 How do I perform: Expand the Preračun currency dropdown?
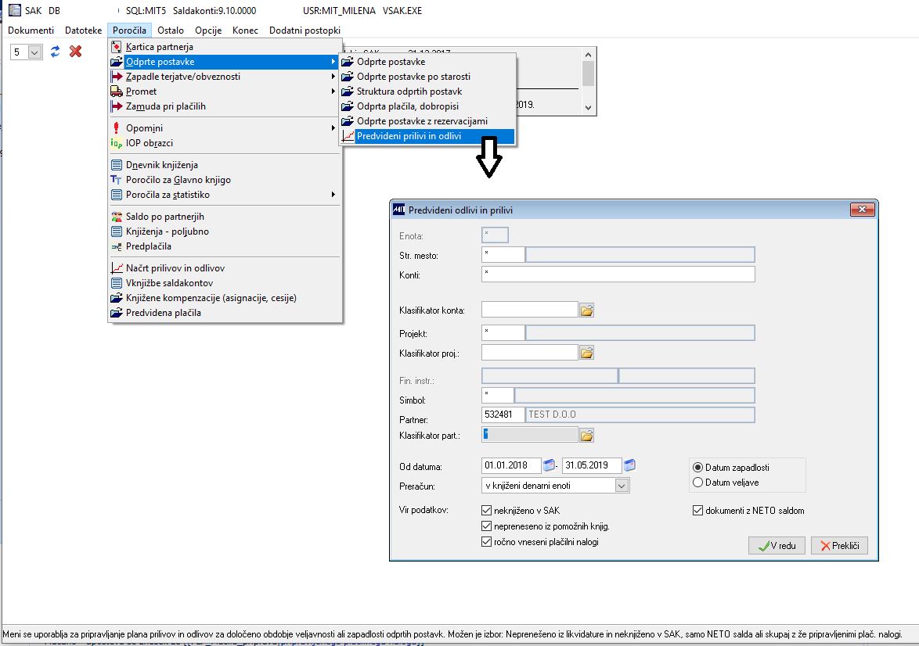point(622,486)
